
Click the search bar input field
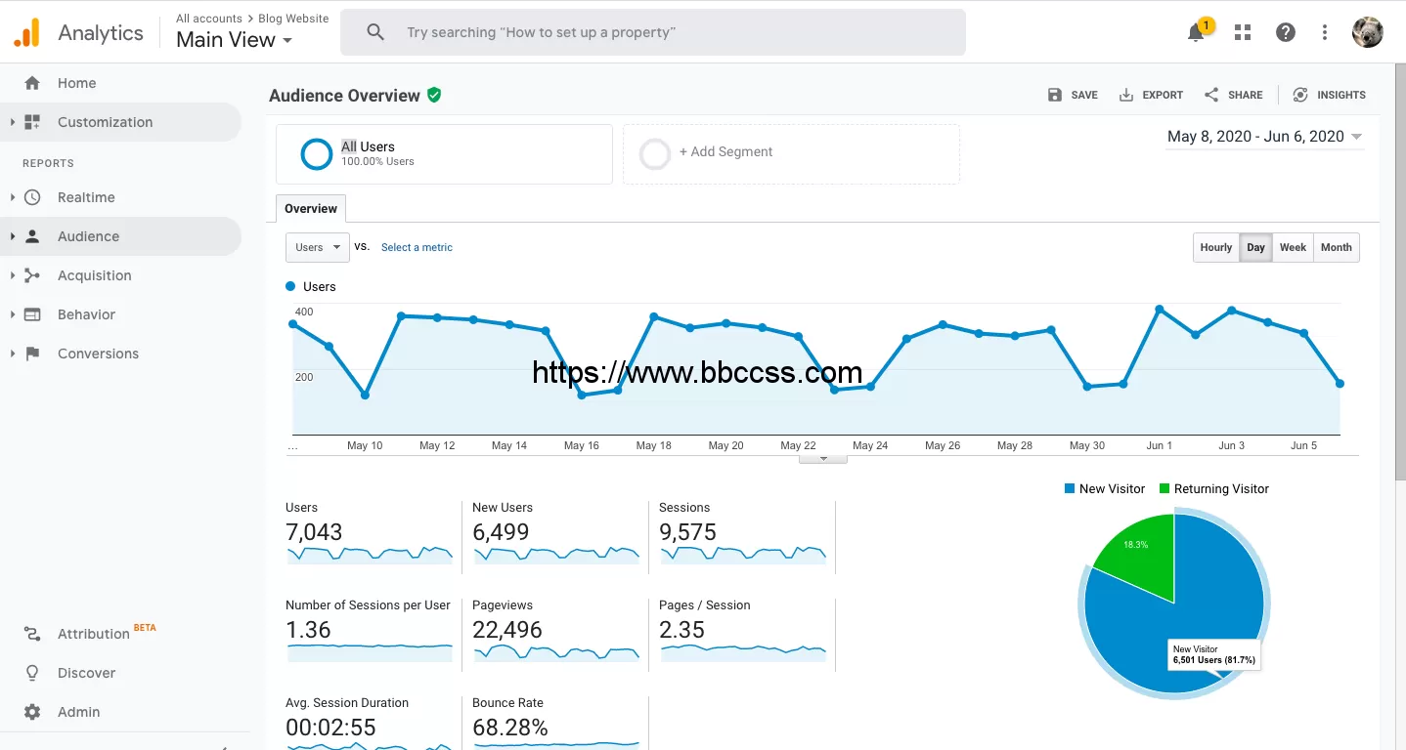point(675,32)
